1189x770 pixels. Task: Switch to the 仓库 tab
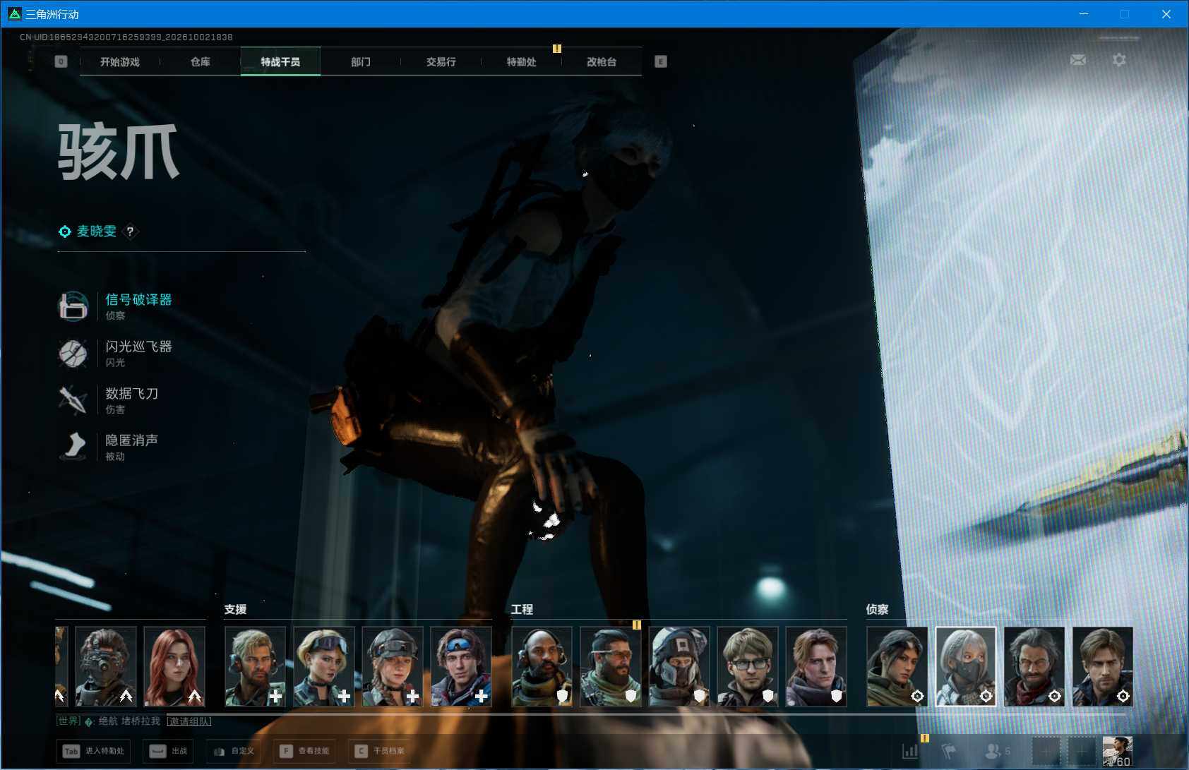point(201,61)
